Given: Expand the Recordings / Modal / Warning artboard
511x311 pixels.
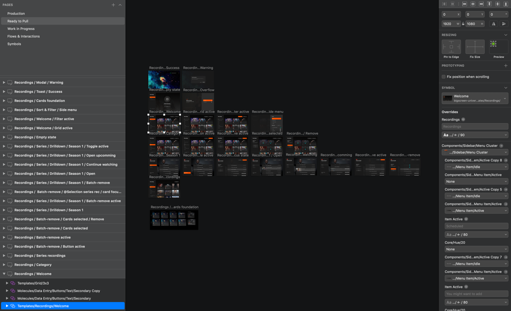Looking at the screenshot, I should [x=4, y=82].
